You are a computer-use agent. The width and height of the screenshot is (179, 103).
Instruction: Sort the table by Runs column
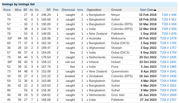(7, 10)
